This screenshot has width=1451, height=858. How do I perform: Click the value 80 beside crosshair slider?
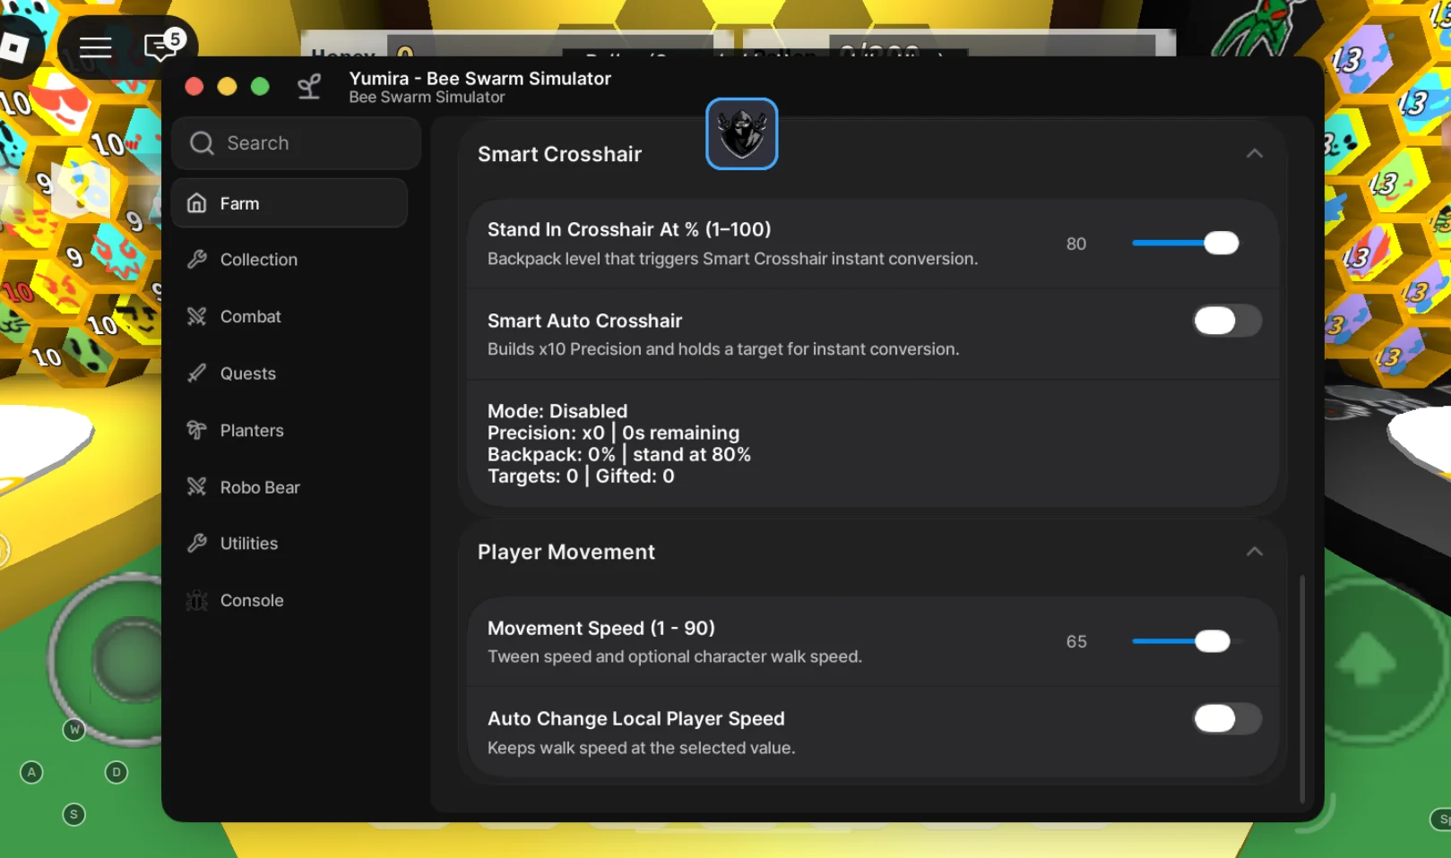pos(1075,244)
